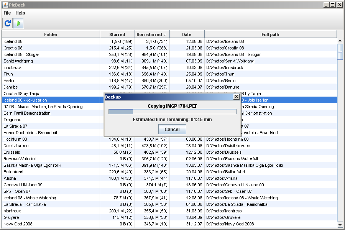Select the Iceland 08 folder row
Viewport: 345px width, 230px height.
pos(169,41)
